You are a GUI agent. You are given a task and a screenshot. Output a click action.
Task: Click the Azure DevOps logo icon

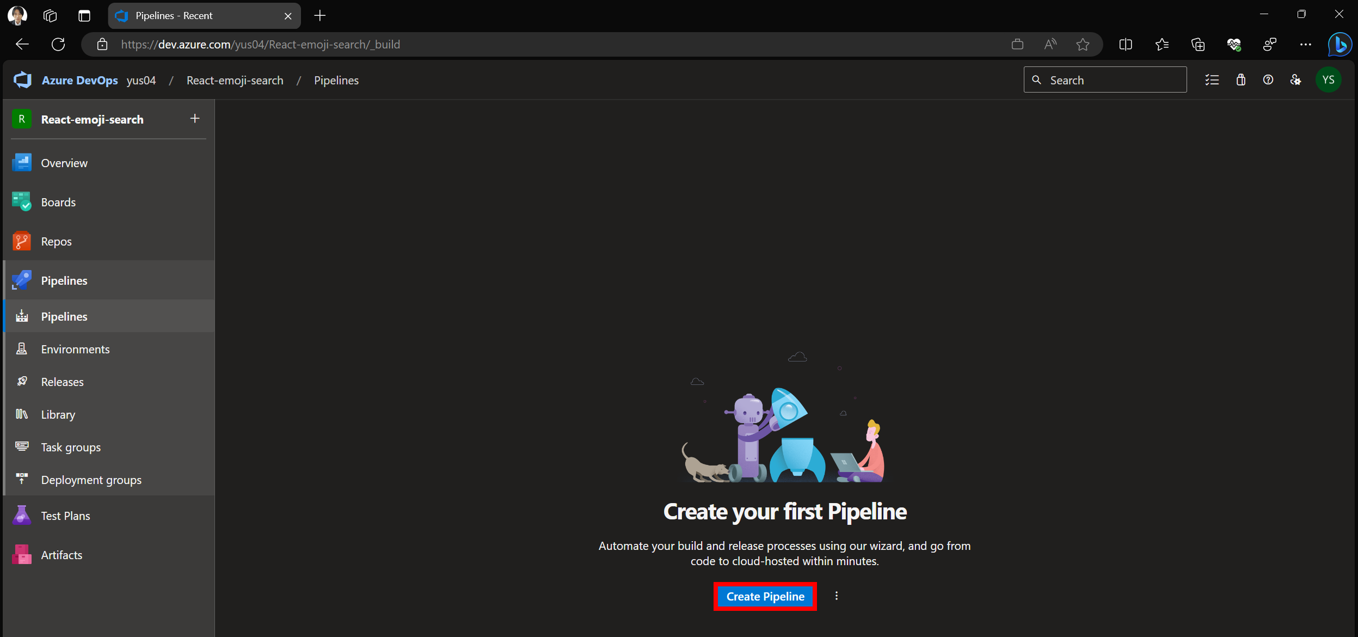click(22, 80)
